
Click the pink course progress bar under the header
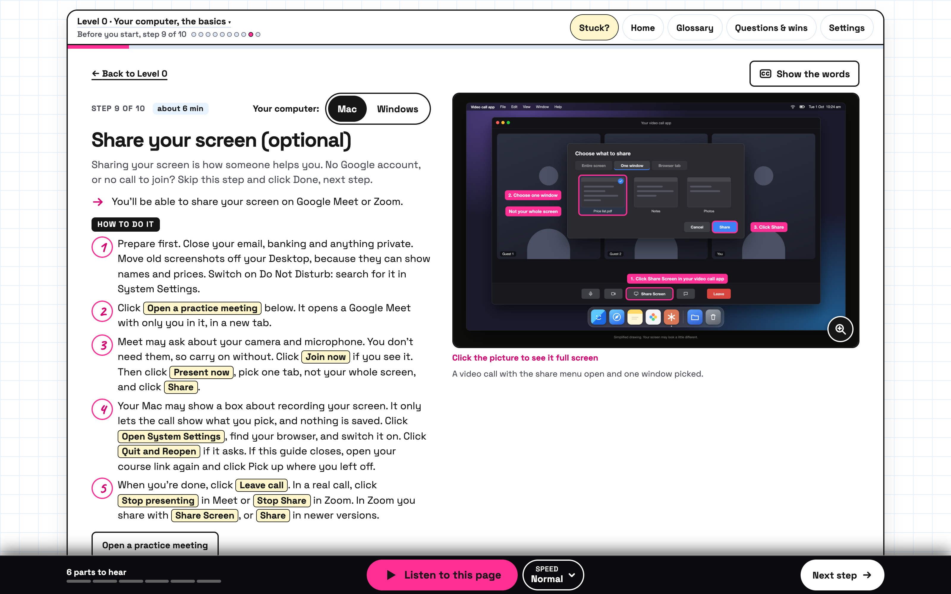coord(98,47)
